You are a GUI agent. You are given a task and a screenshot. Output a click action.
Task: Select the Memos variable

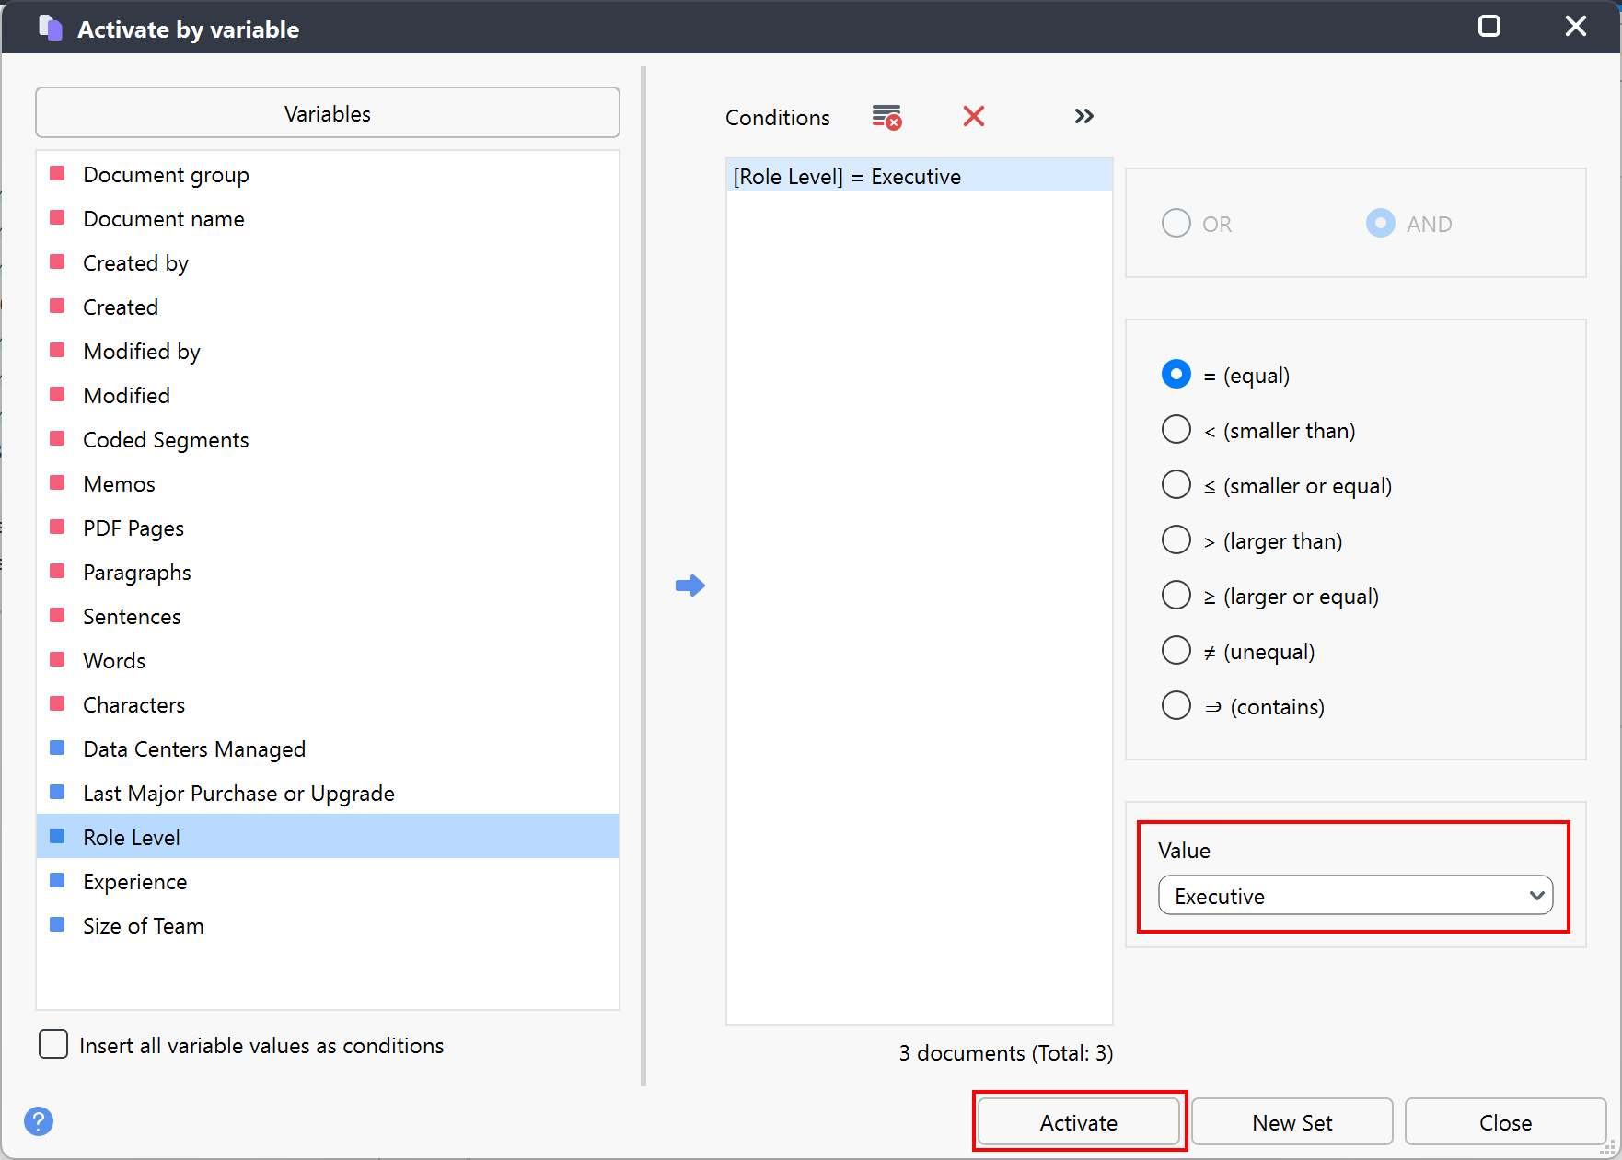coord(328,483)
